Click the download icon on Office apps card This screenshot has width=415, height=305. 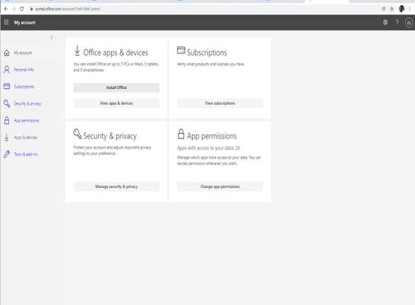coord(77,51)
